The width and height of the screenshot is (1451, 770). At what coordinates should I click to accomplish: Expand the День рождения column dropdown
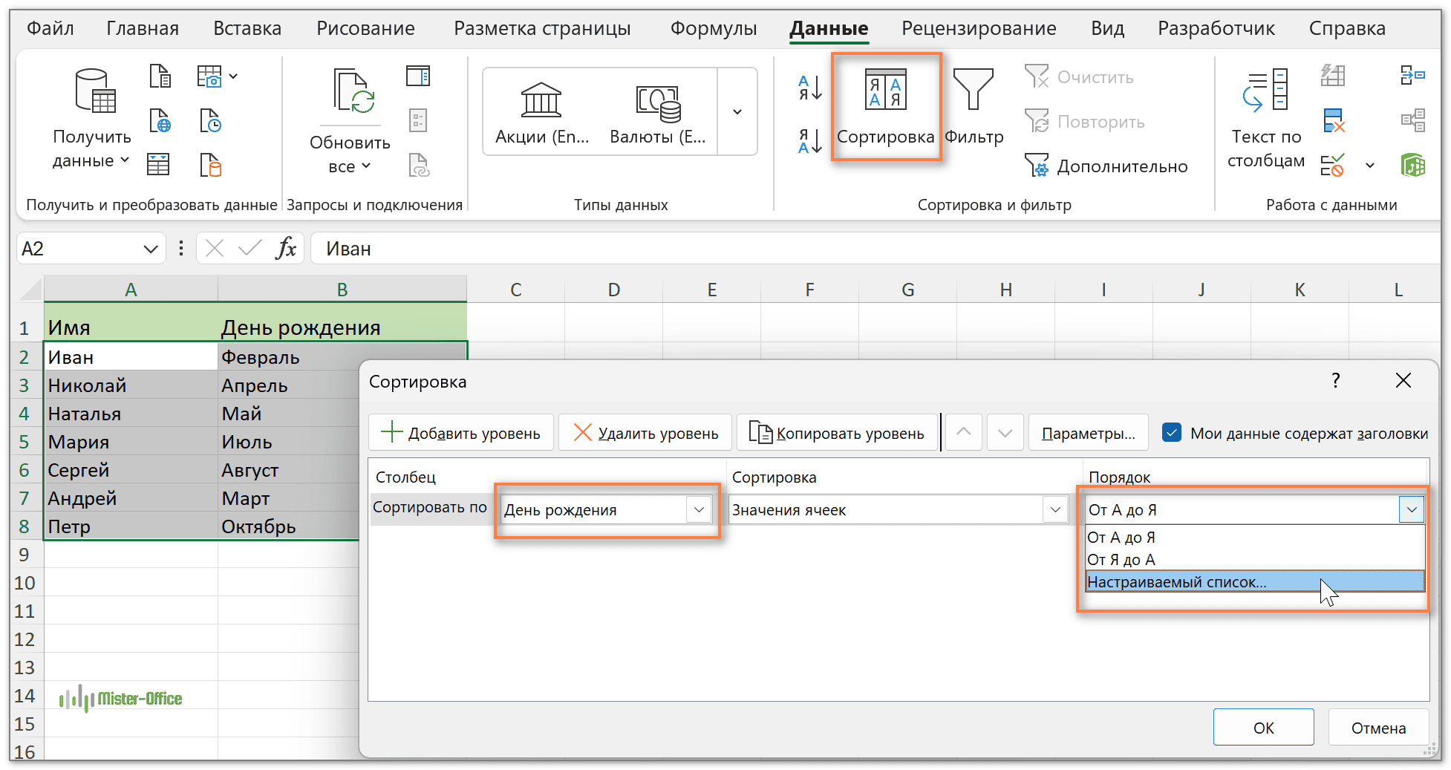click(699, 510)
